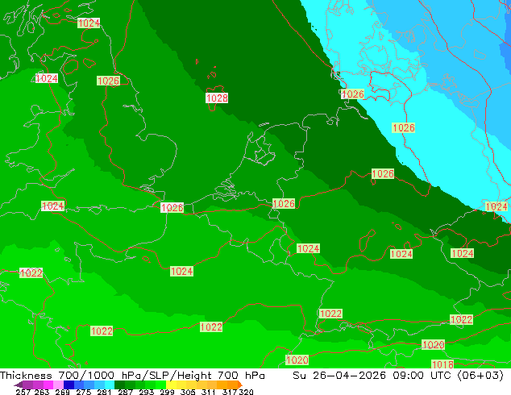Select the 1020 label next to 1018
Screen dimensions: 511x395
[433, 344]
